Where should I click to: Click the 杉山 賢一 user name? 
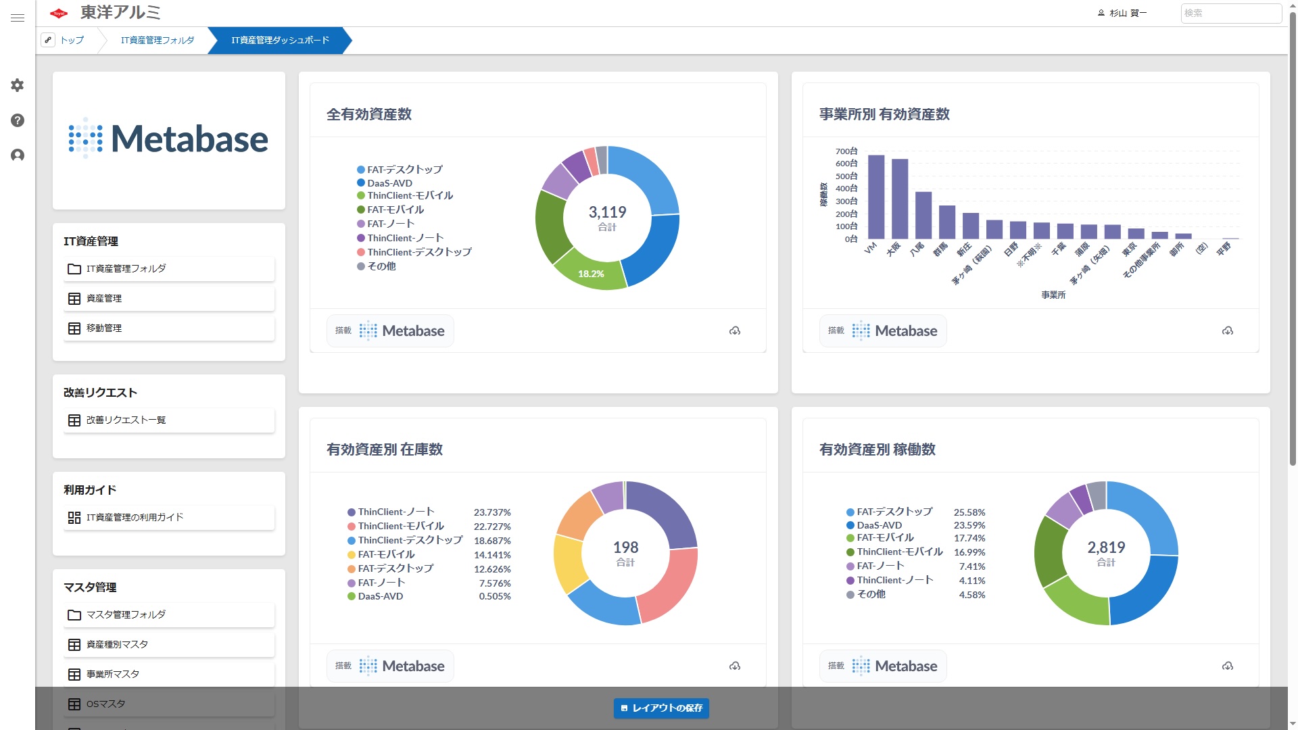coord(1128,13)
